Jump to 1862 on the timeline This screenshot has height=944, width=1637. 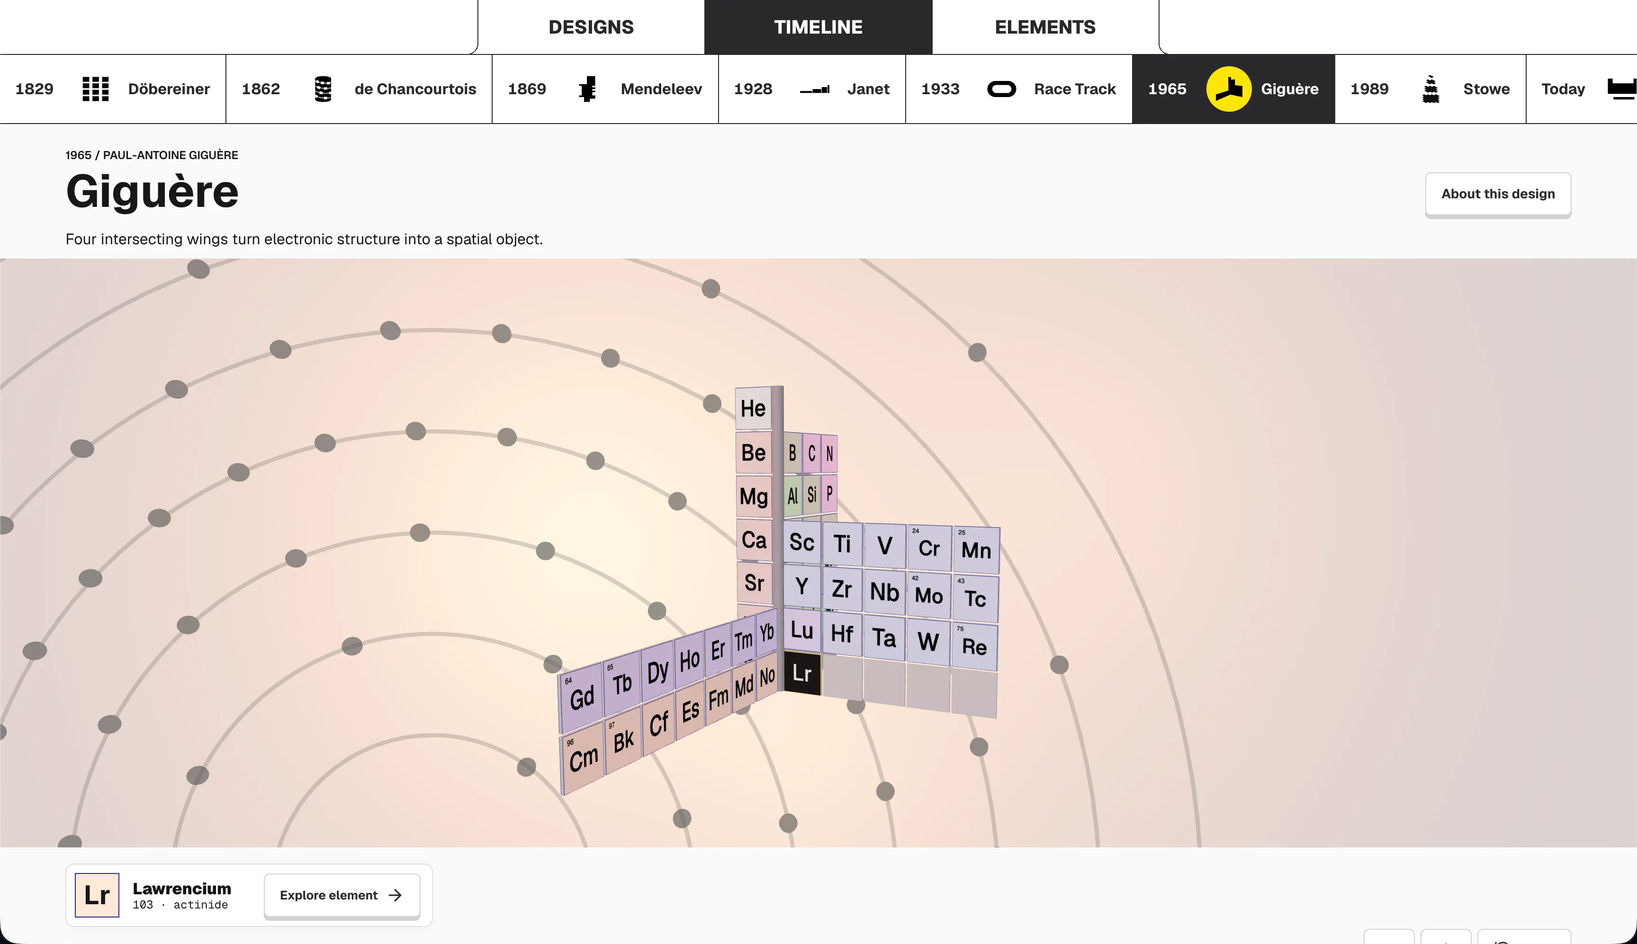point(261,89)
